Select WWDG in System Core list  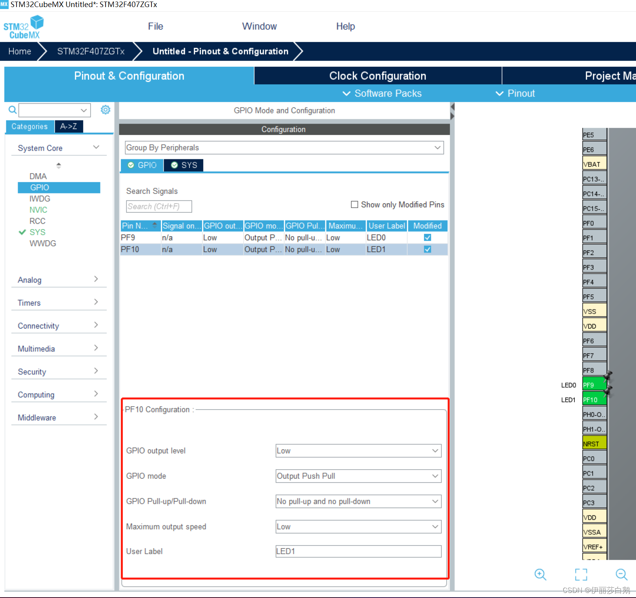[42, 243]
